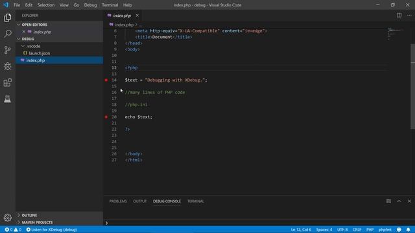Open the Extensions view icon
This screenshot has width=415, height=233.
pyautogui.click(x=7, y=82)
